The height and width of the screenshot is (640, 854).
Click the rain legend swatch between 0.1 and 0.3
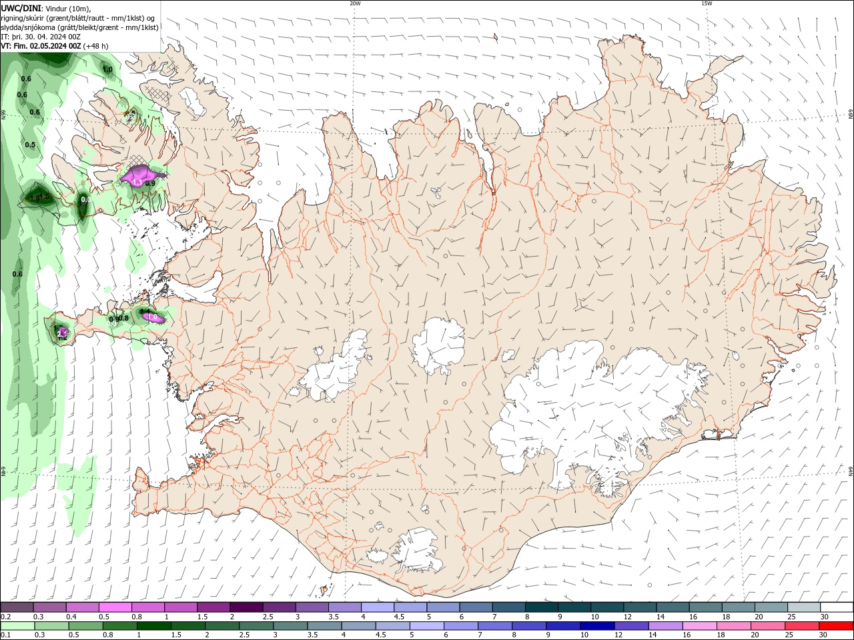18,626
